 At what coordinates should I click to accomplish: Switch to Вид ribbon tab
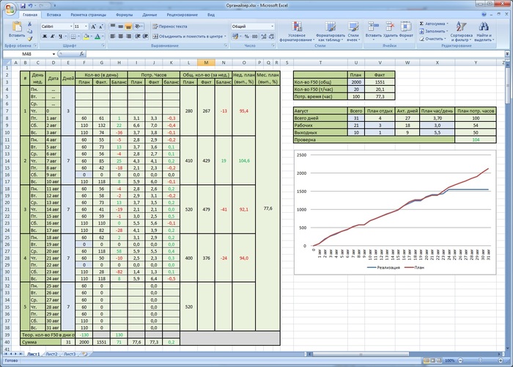pos(211,15)
